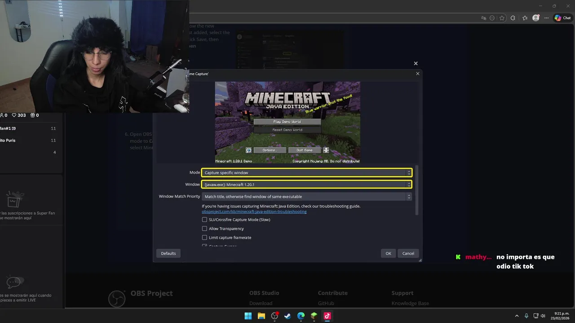Open network status tray icon
Viewport: 575px width, 323px height.
(x=537, y=316)
